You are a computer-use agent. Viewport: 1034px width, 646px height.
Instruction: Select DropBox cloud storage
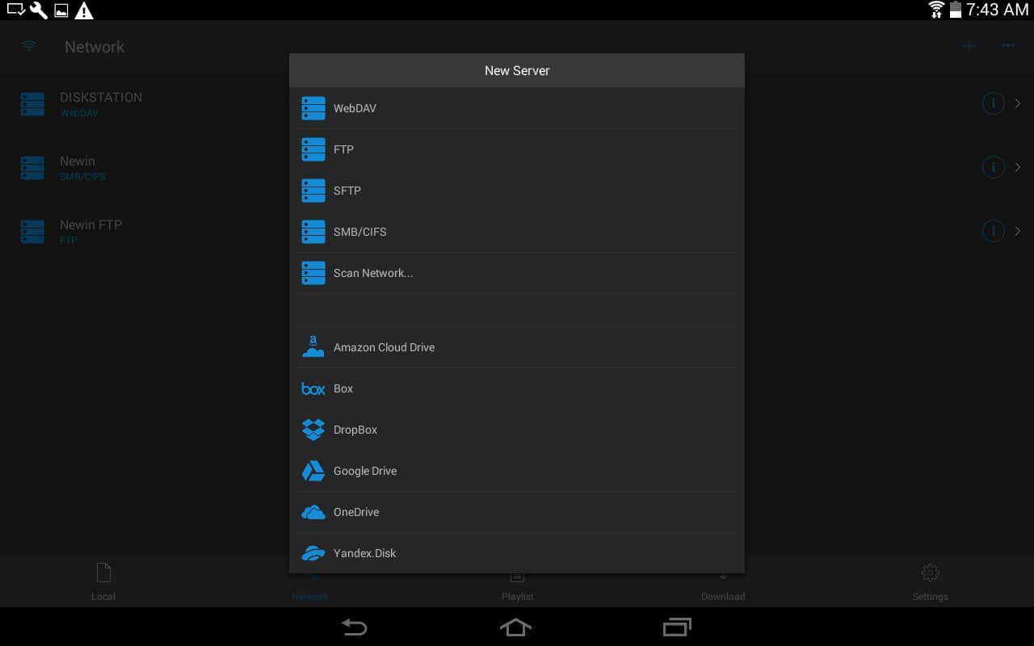(x=517, y=430)
